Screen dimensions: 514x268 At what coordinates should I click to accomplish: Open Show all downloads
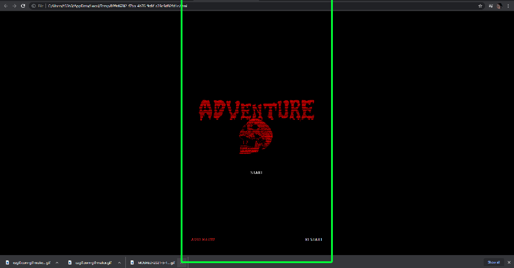[x=493, y=263]
